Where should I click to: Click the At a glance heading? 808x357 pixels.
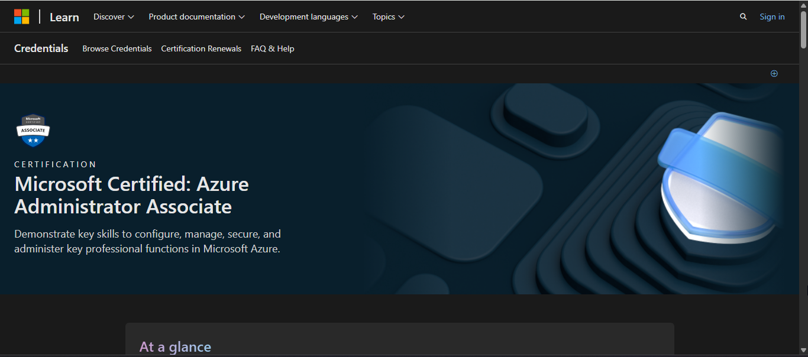coord(175,346)
